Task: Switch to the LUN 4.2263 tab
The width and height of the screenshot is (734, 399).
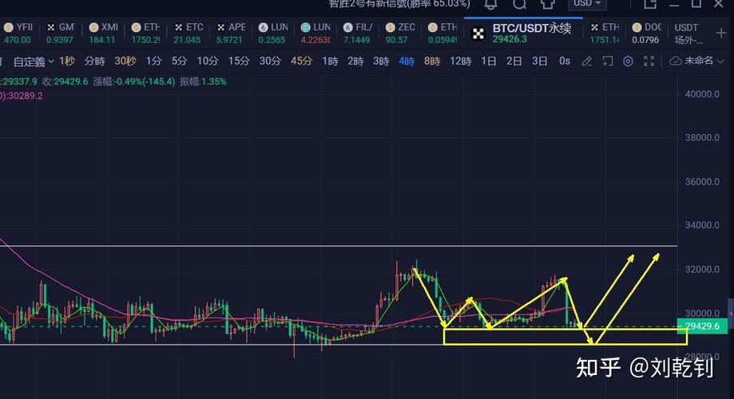Action: [315, 34]
